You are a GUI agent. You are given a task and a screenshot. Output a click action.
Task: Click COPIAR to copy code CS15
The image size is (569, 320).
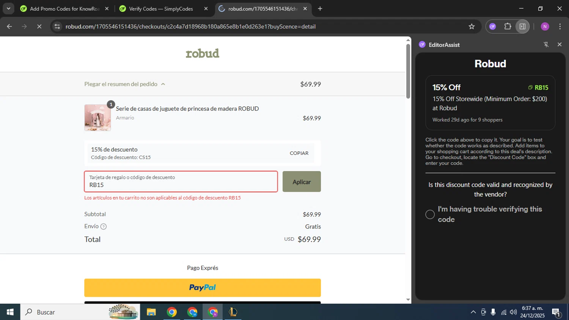click(x=299, y=153)
